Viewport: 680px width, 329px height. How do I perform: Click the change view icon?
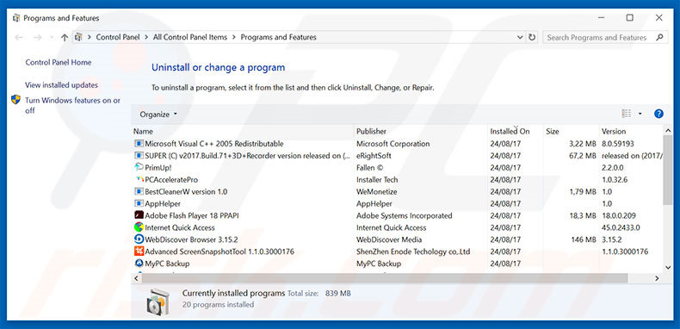point(627,114)
